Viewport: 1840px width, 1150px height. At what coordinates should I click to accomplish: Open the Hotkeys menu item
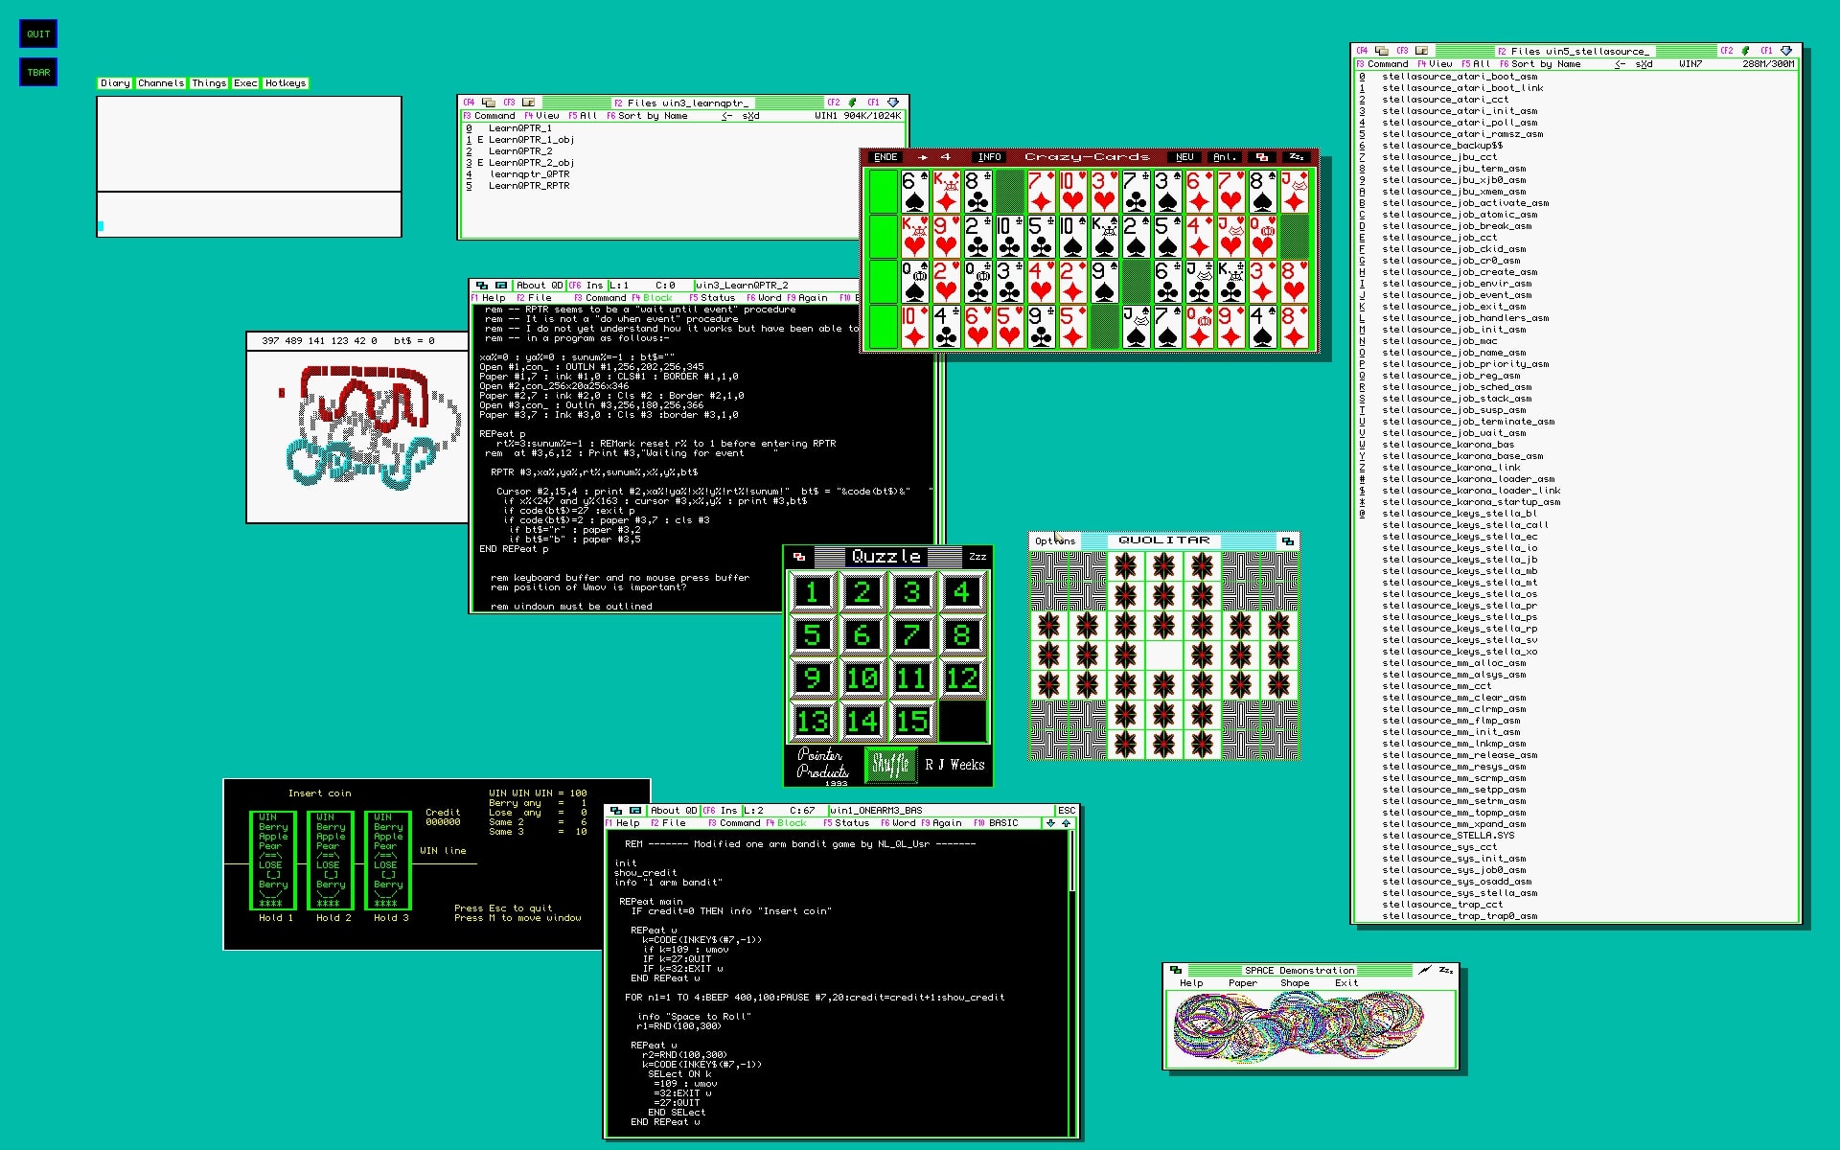click(x=286, y=83)
